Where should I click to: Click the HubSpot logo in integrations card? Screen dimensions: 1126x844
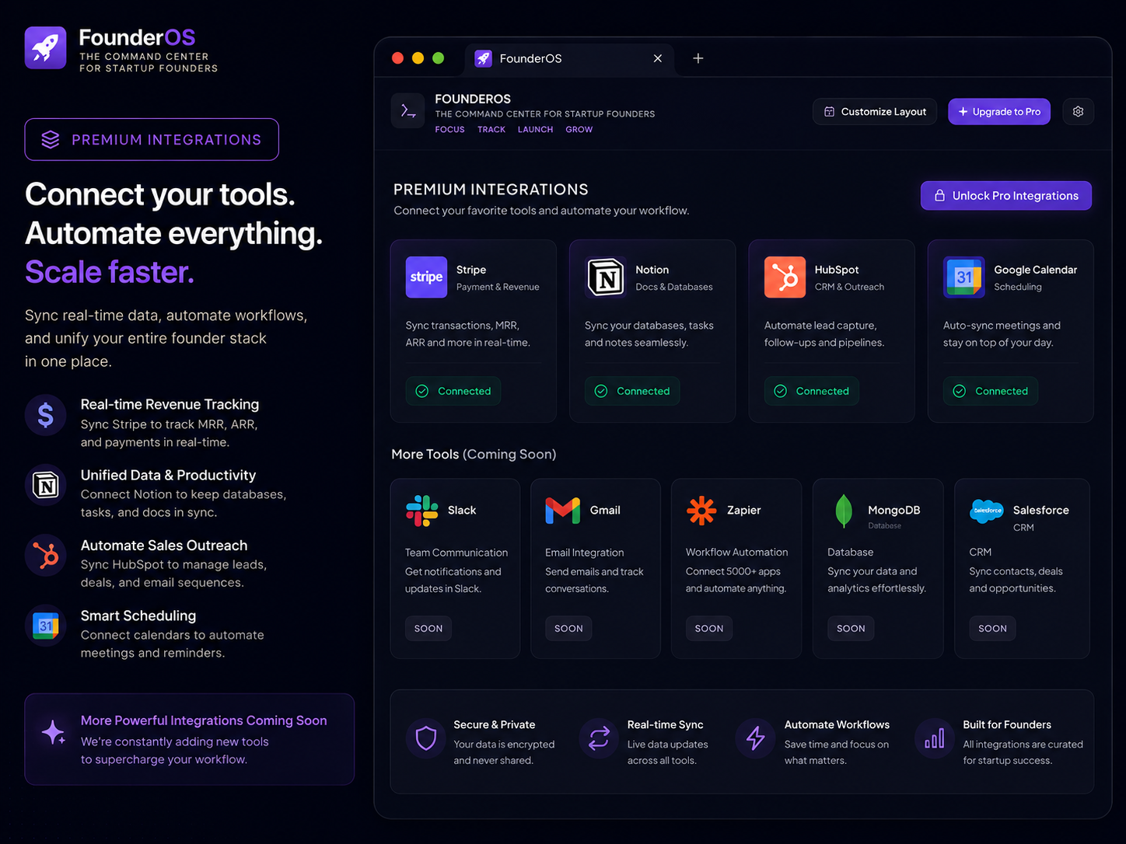[785, 277]
